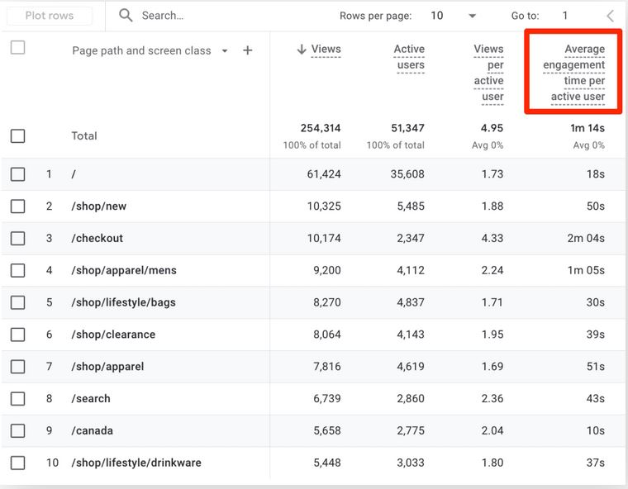The width and height of the screenshot is (628, 489).
Task: Click the 4.95 total views per user
Action: coord(492,128)
